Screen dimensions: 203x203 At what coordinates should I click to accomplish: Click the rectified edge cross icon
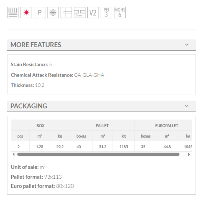point(66,13)
